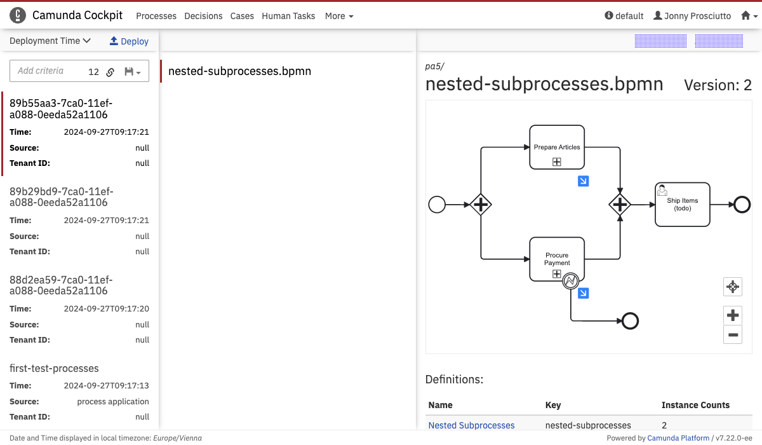Open the home navigation dropdown
Image resolution: width=762 pixels, height=445 pixels.
(x=749, y=16)
